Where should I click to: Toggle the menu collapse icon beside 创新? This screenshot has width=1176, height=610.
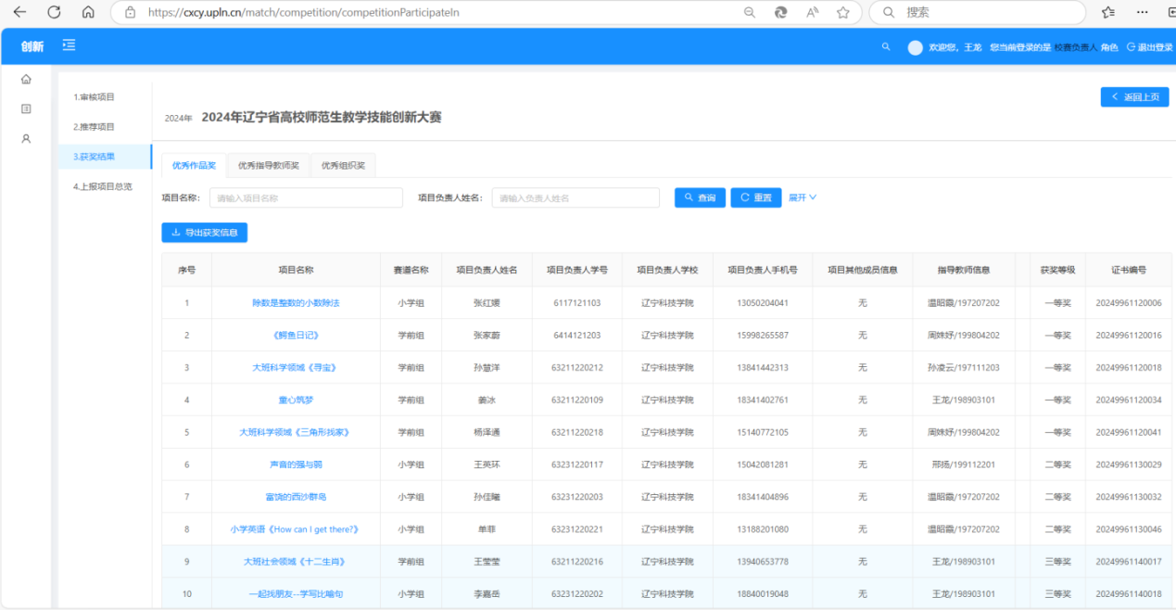click(x=69, y=46)
